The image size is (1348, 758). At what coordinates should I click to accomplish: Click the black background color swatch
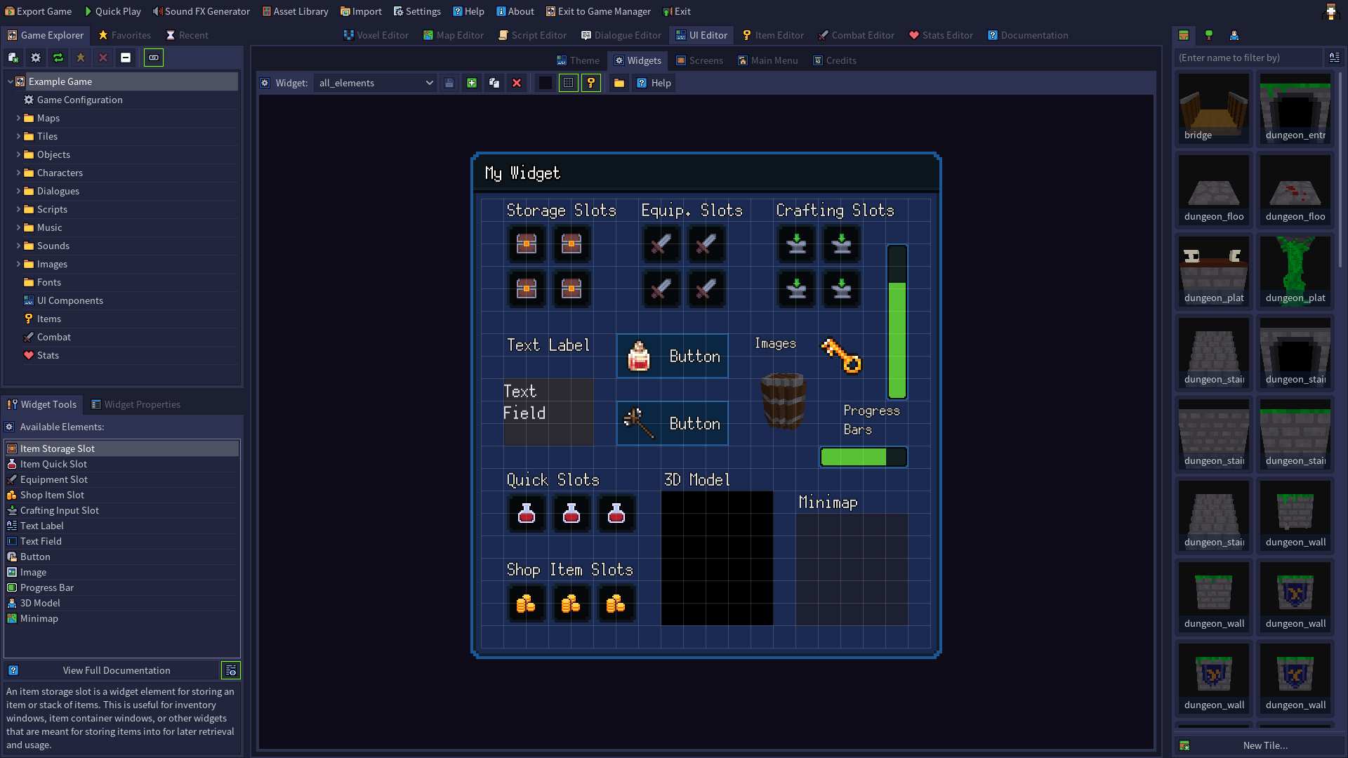(546, 83)
